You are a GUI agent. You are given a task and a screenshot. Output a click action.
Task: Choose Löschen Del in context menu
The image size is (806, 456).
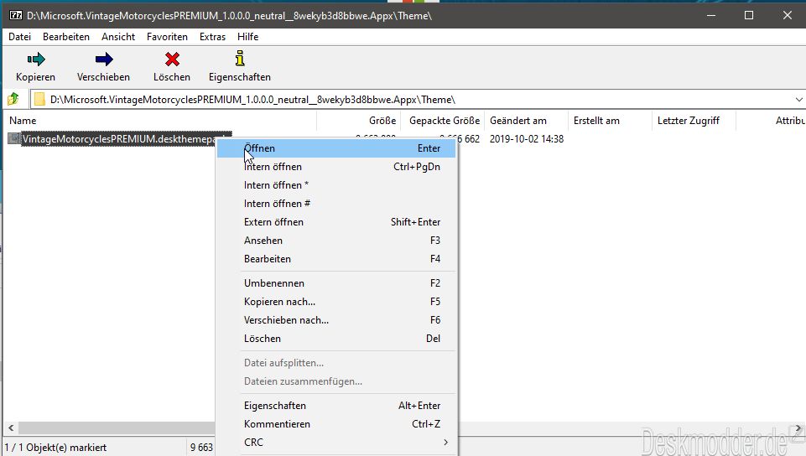[336, 339]
